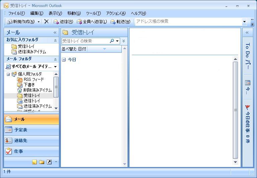Screen dimensions: 257x178
Task: Collapse the 個人用フォルダ tree node
Action: [x=8, y=74]
